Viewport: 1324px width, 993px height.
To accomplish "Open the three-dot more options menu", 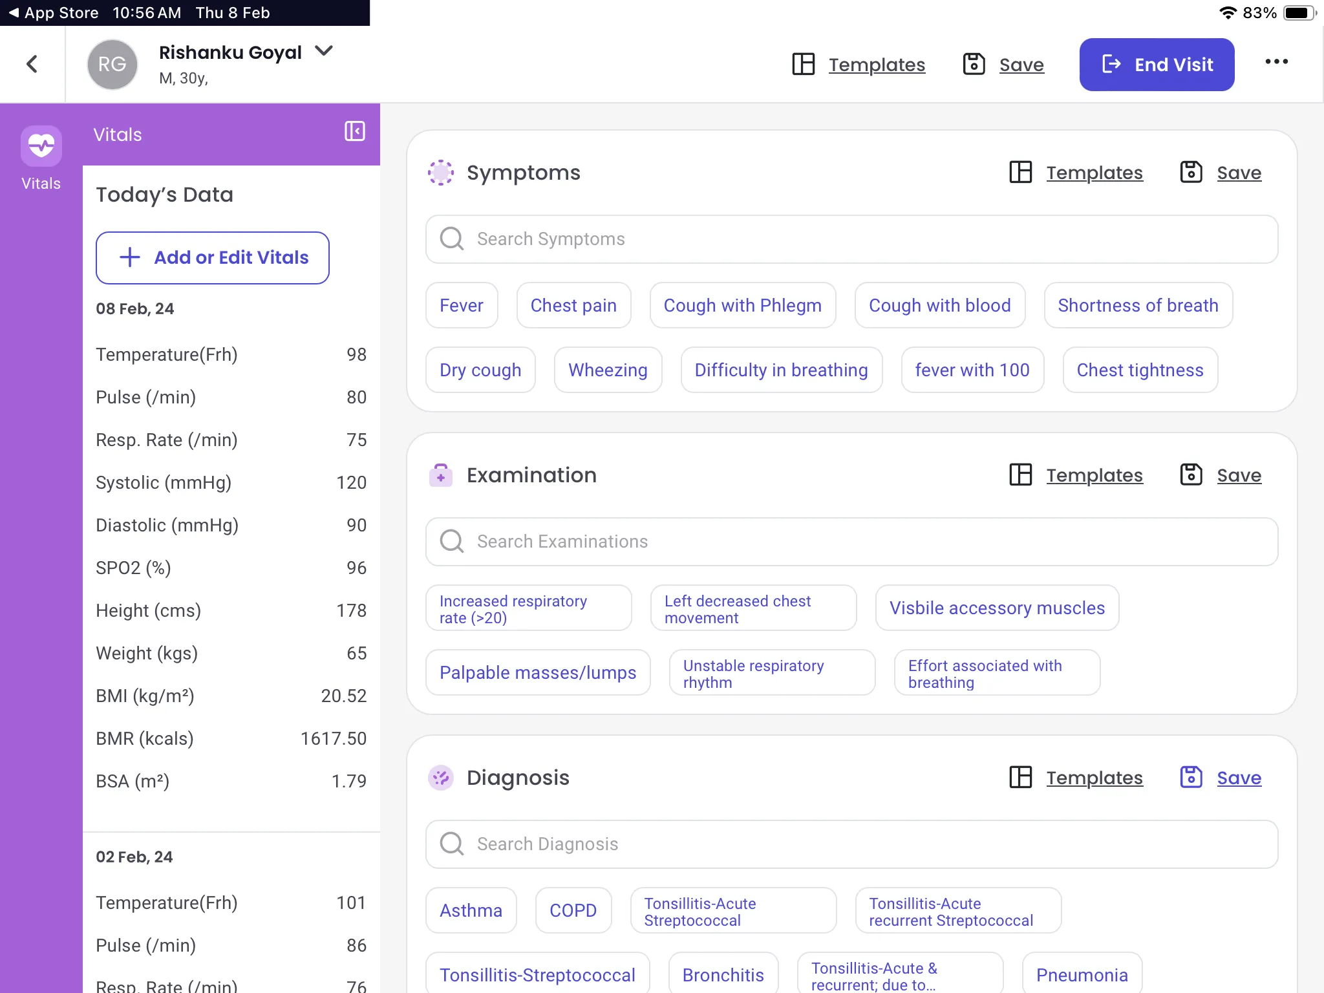I will pos(1276,61).
